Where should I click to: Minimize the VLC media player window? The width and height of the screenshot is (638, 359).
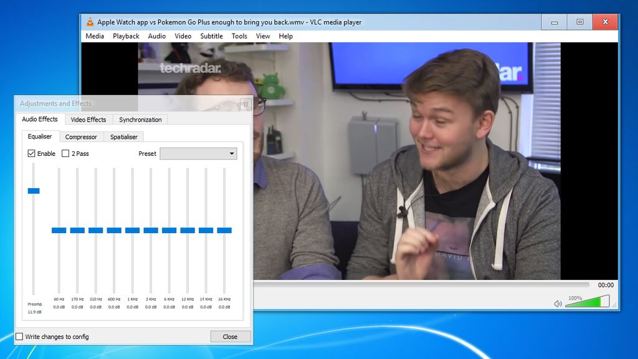554,22
